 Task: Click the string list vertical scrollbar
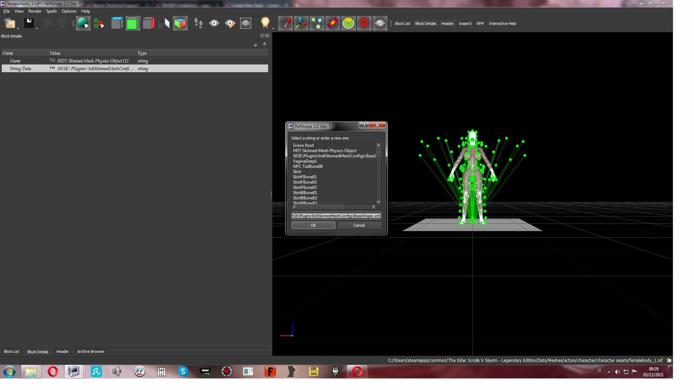coord(378,173)
